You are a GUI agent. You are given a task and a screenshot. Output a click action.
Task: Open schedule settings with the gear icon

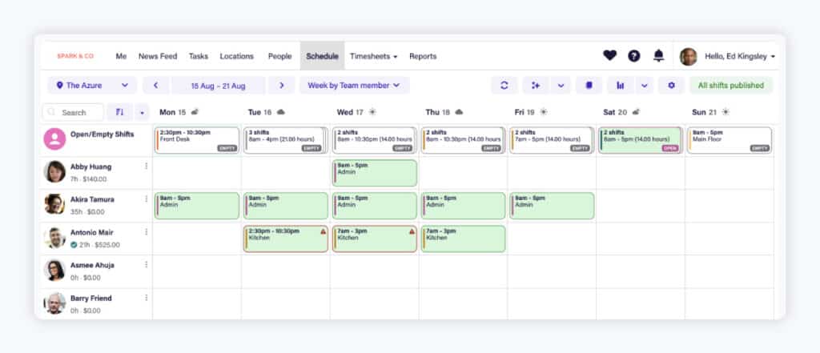point(672,85)
